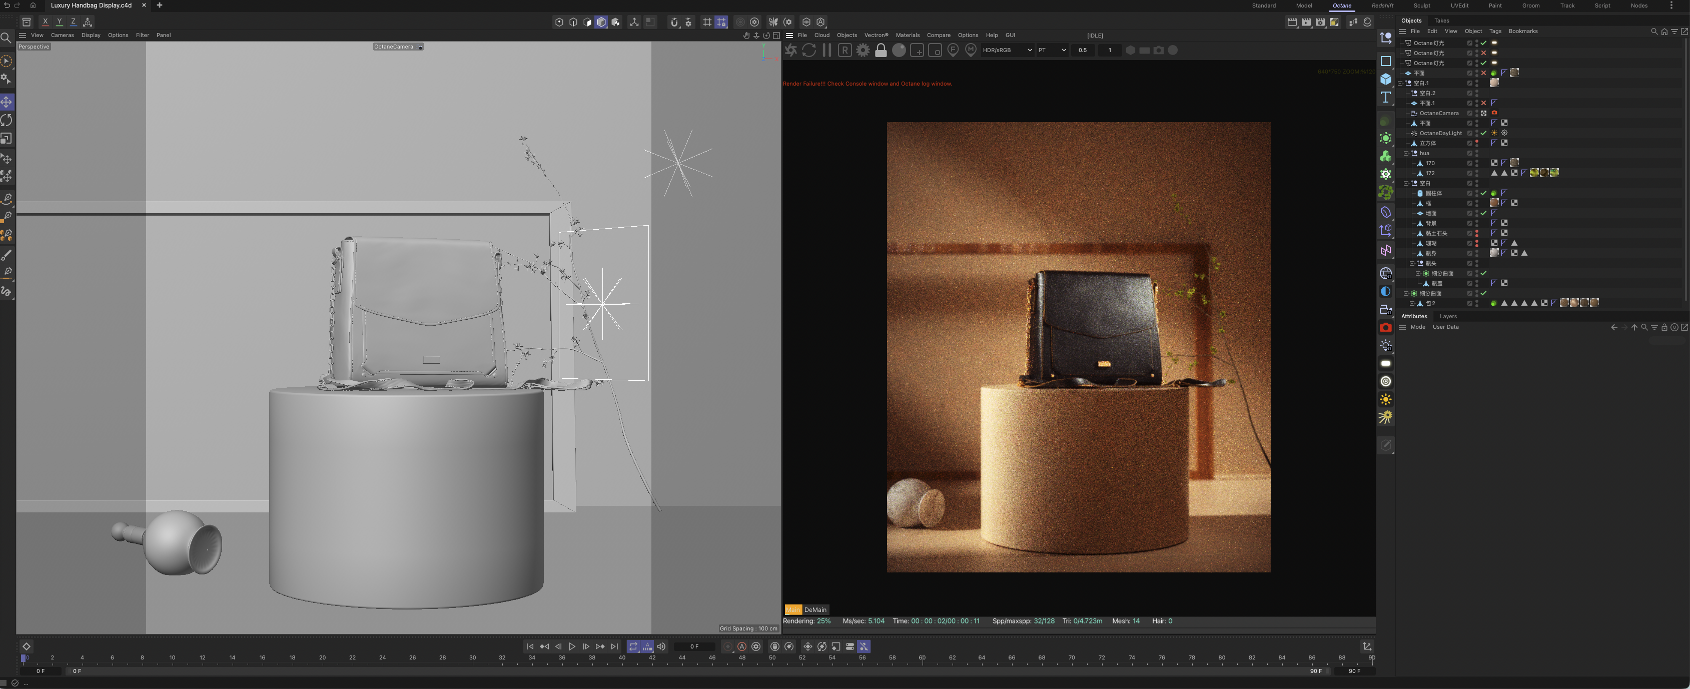Open the Takes tab beside Objects
The width and height of the screenshot is (1690, 689).
point(1441,21)
